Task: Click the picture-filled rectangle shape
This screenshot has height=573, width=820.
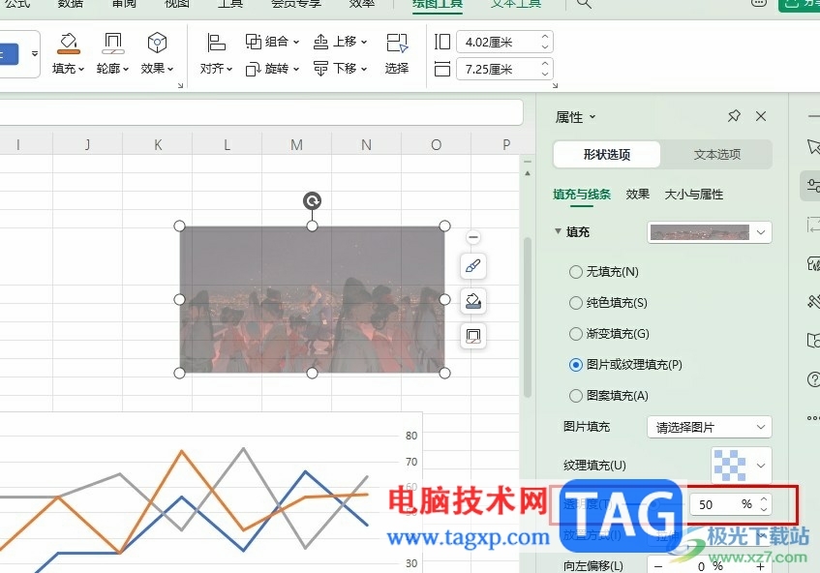Action: point(312,299)
